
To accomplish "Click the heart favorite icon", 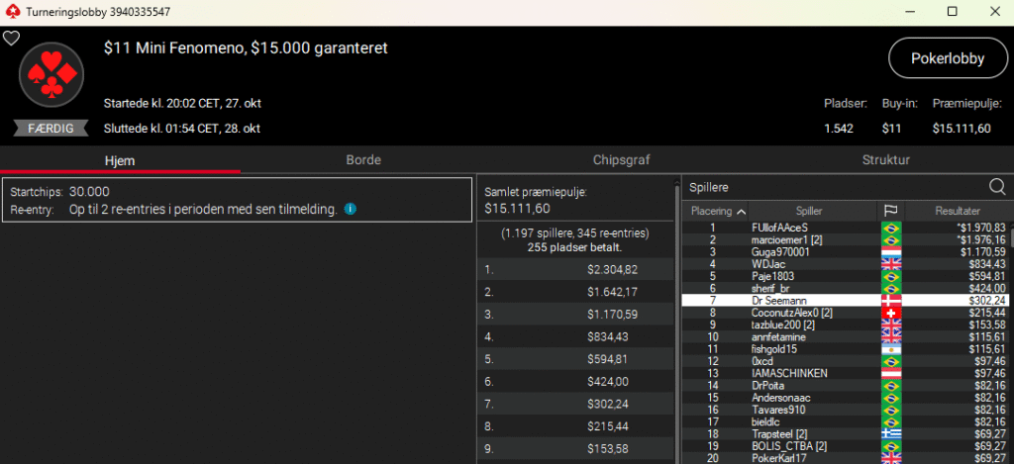I will (x=11, y=39).
